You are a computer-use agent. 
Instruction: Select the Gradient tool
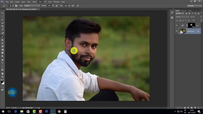coord(2,50)
